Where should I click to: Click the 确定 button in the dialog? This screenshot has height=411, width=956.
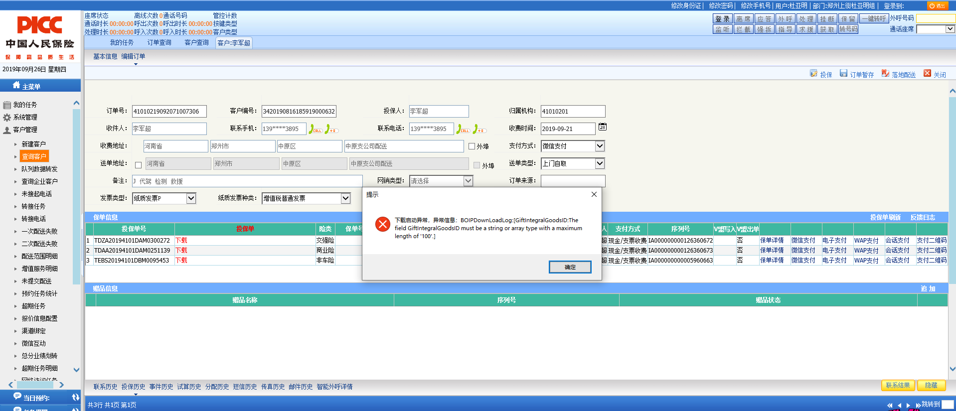(570, 267)
